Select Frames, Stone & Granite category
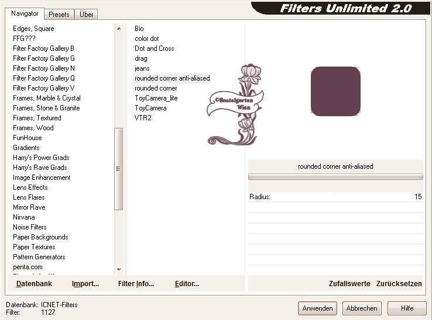 pos(46,108)
